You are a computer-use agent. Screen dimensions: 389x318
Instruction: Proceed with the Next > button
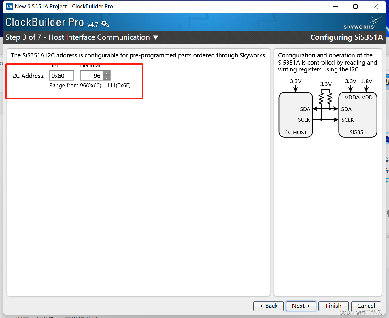point(301,306)
